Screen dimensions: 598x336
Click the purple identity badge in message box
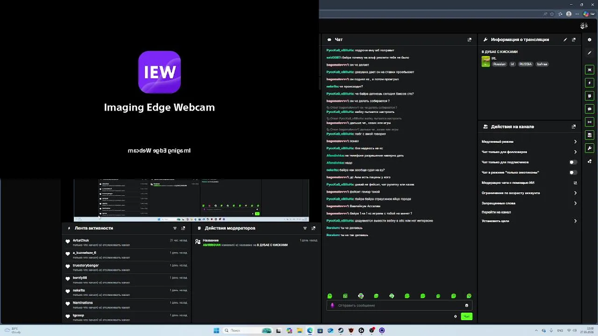pos(333,306)
